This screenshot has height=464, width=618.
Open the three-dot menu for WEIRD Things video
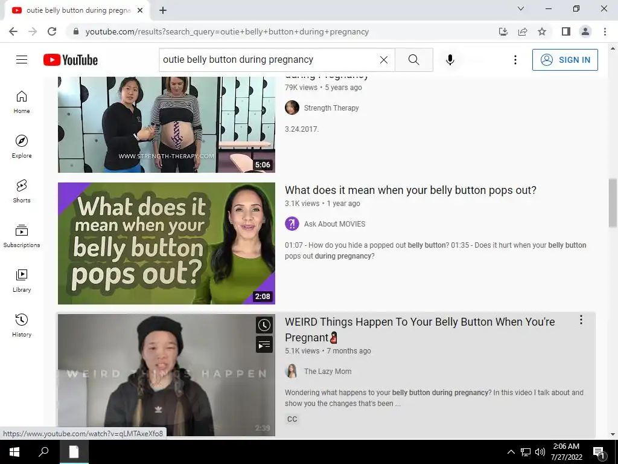581,320
